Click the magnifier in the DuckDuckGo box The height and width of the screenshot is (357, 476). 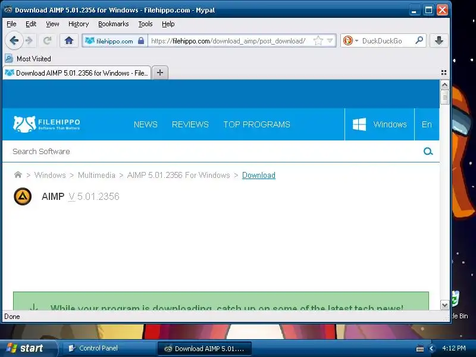[x=419, y=40]
